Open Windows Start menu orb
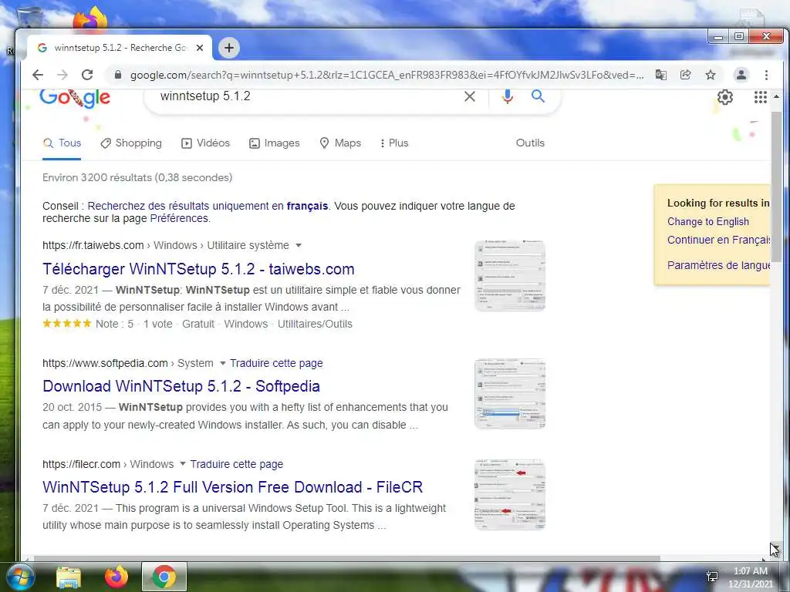The image size is (790, 592). point(19,577)
